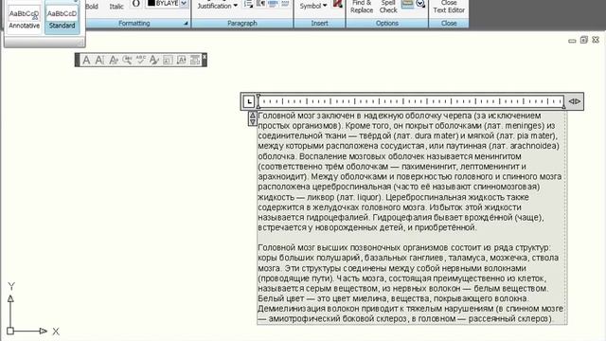The image size is (606, 341).
Task: Expand the Formatting panel corner arrow
Action: click(186, 24)
